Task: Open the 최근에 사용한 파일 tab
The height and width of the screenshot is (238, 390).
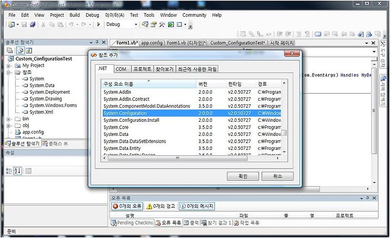Action: 197,69
